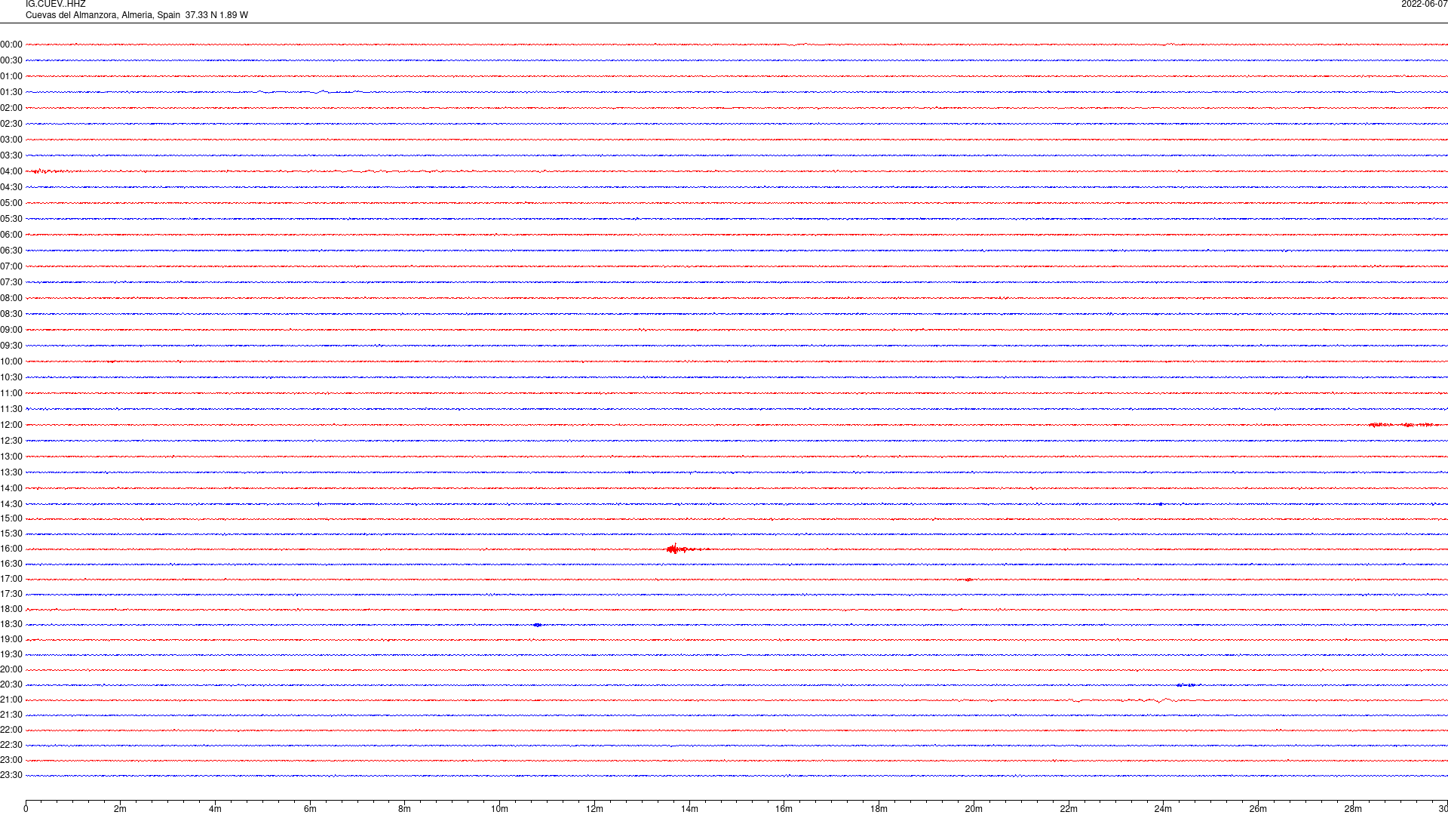
Task: Click the small blue event on 18:30 trace
Action: coord(537,625)
